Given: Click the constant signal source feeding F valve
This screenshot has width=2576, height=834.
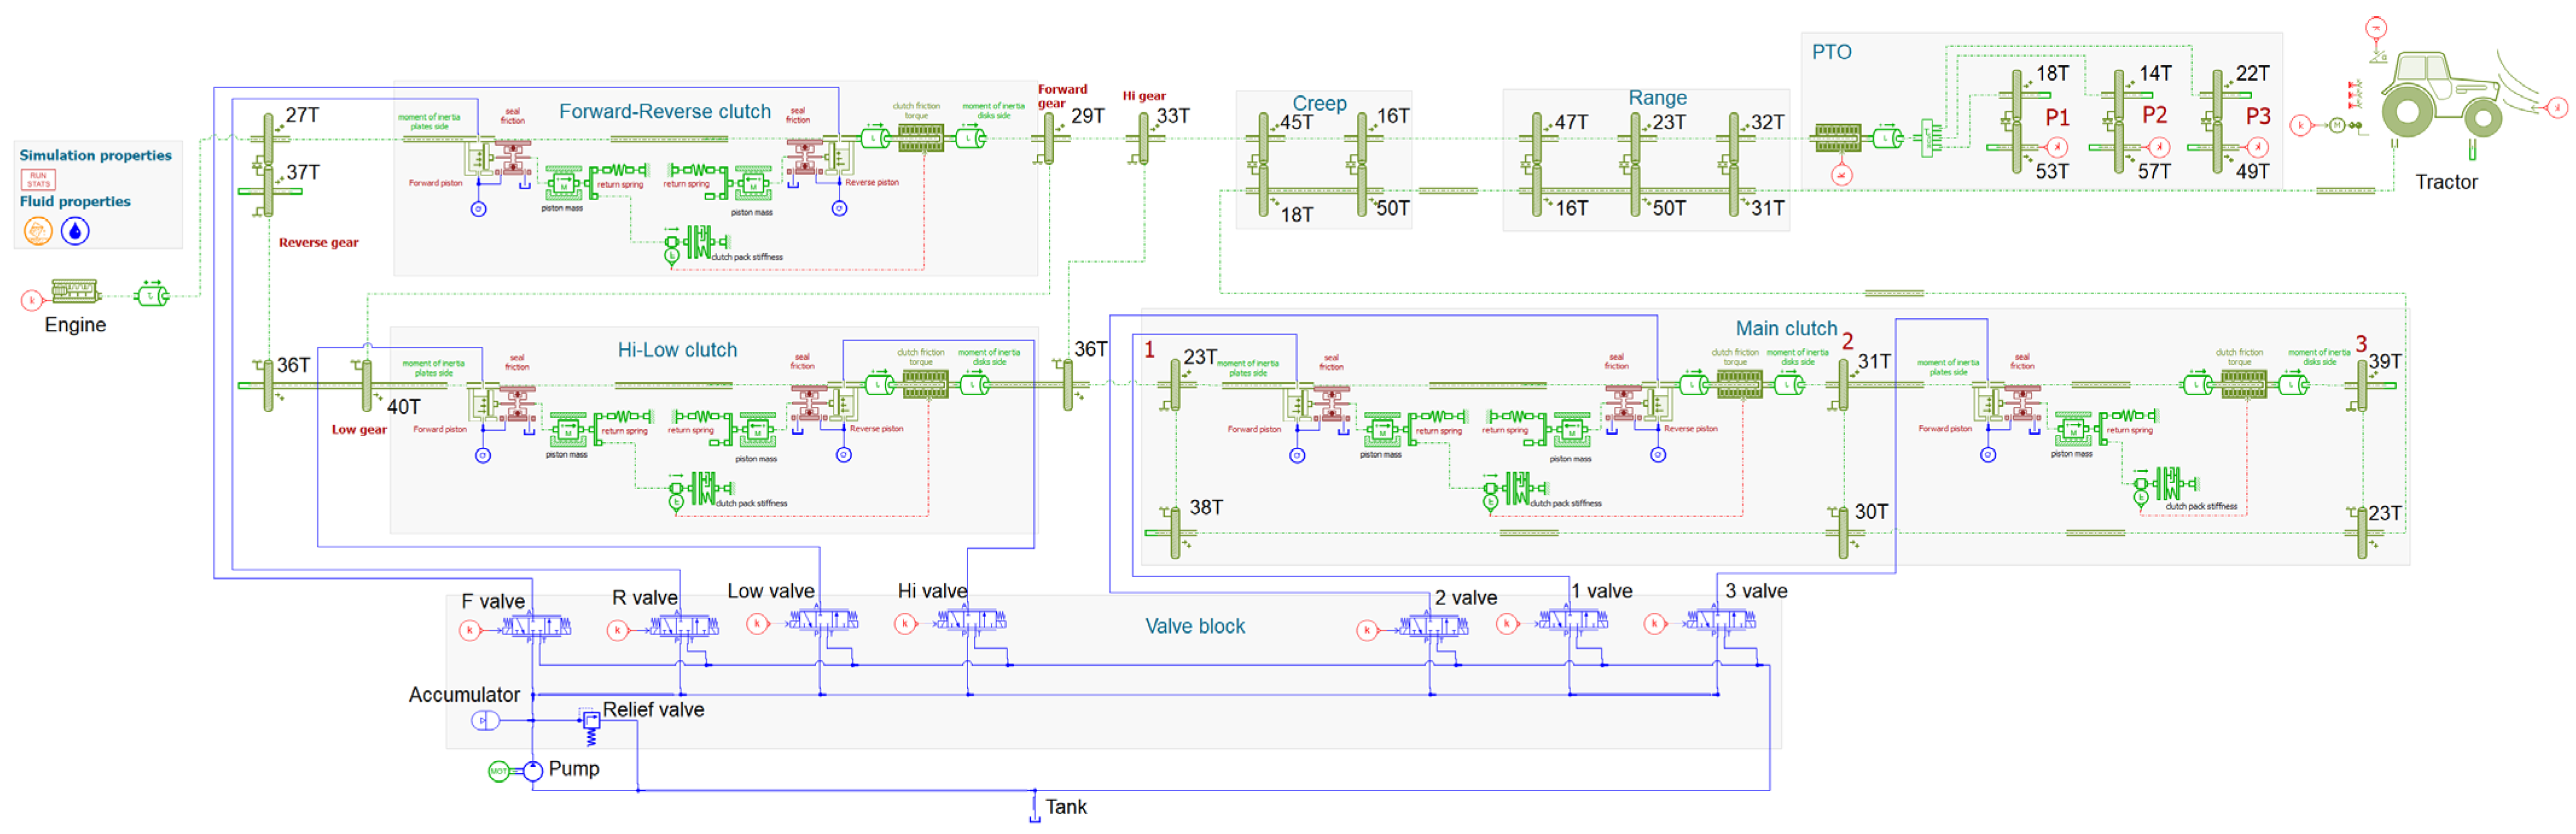Looking at the screenshot, I should (469, 629).
